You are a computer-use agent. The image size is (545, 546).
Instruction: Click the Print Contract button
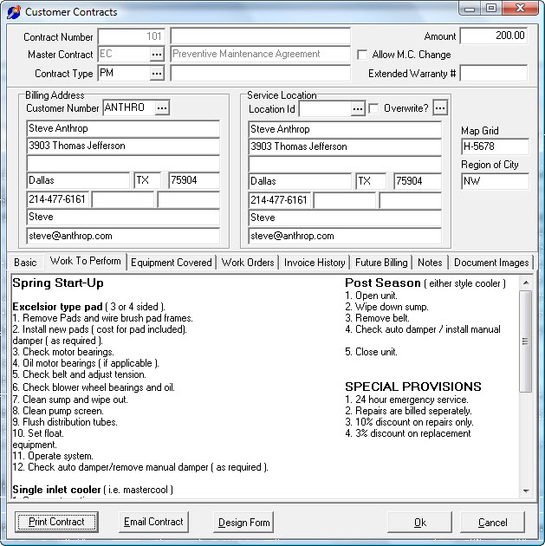point(56,522)
